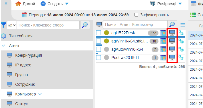
Task: Focus the Поиск - Агент: Компьютер field
Action: 135,25
